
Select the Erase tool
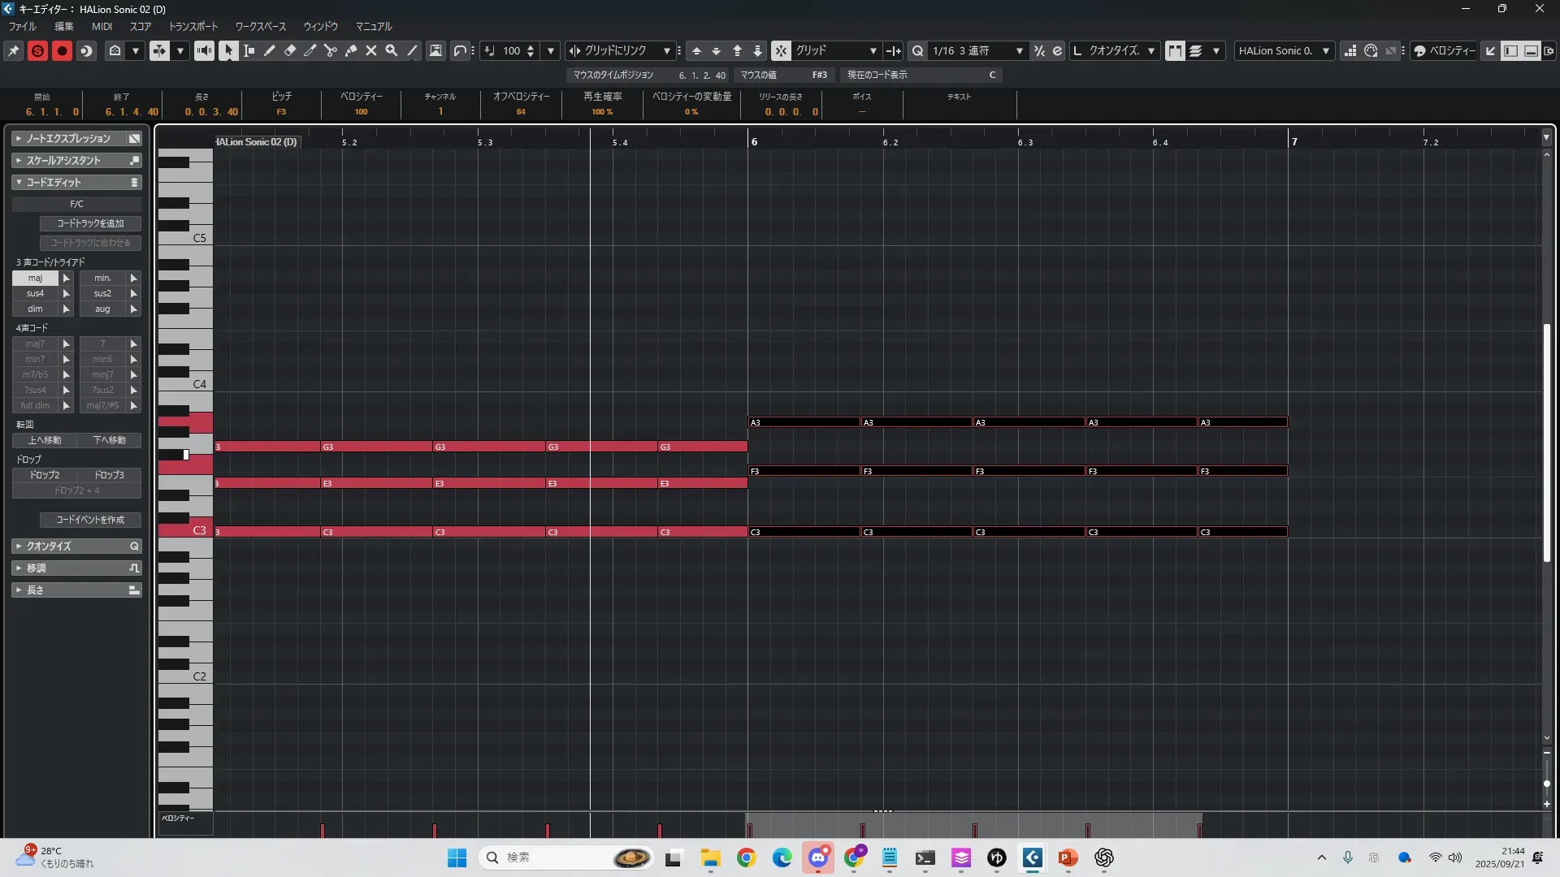pos(290,50)
